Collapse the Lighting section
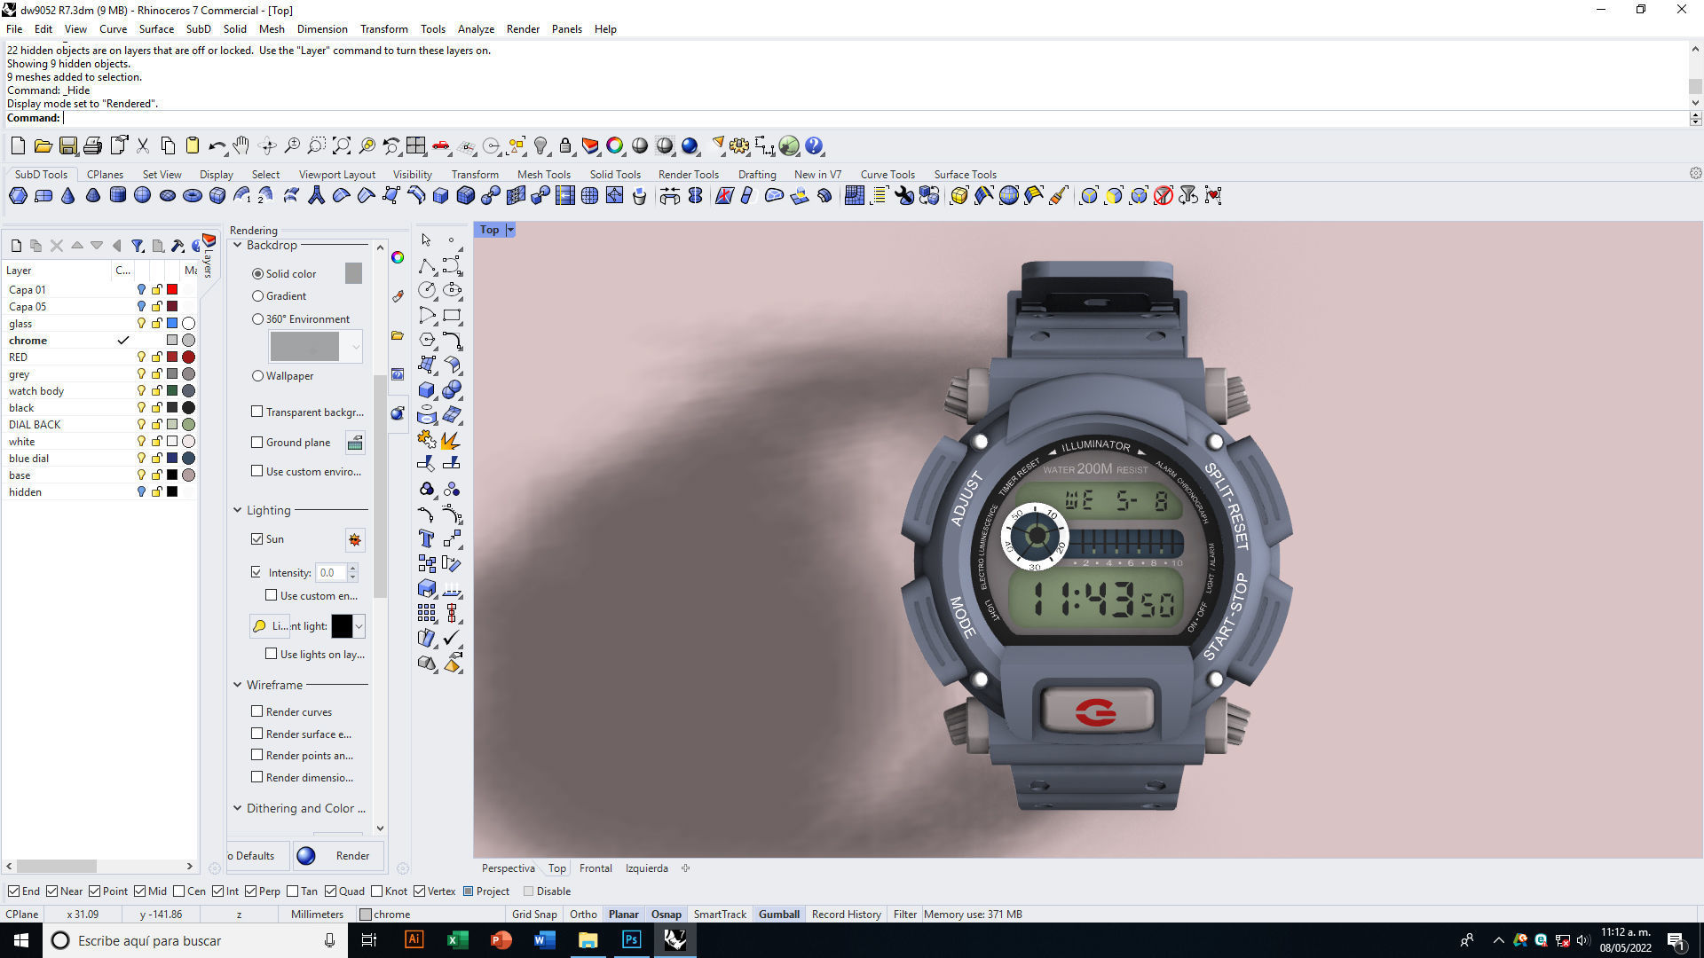The image size is (1704, 958). [238, 510]
